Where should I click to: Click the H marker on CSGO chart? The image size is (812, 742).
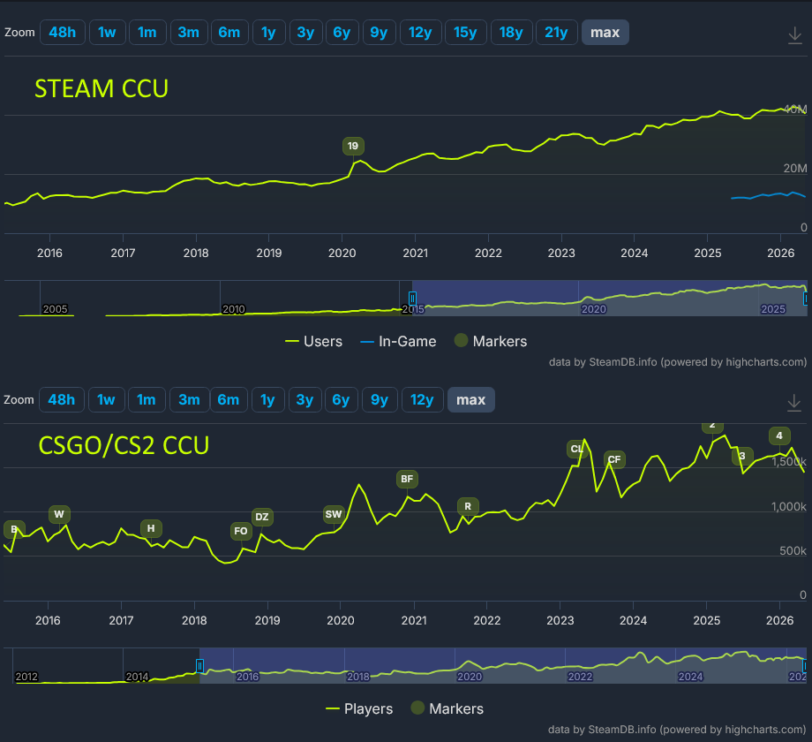coord(151,528)
